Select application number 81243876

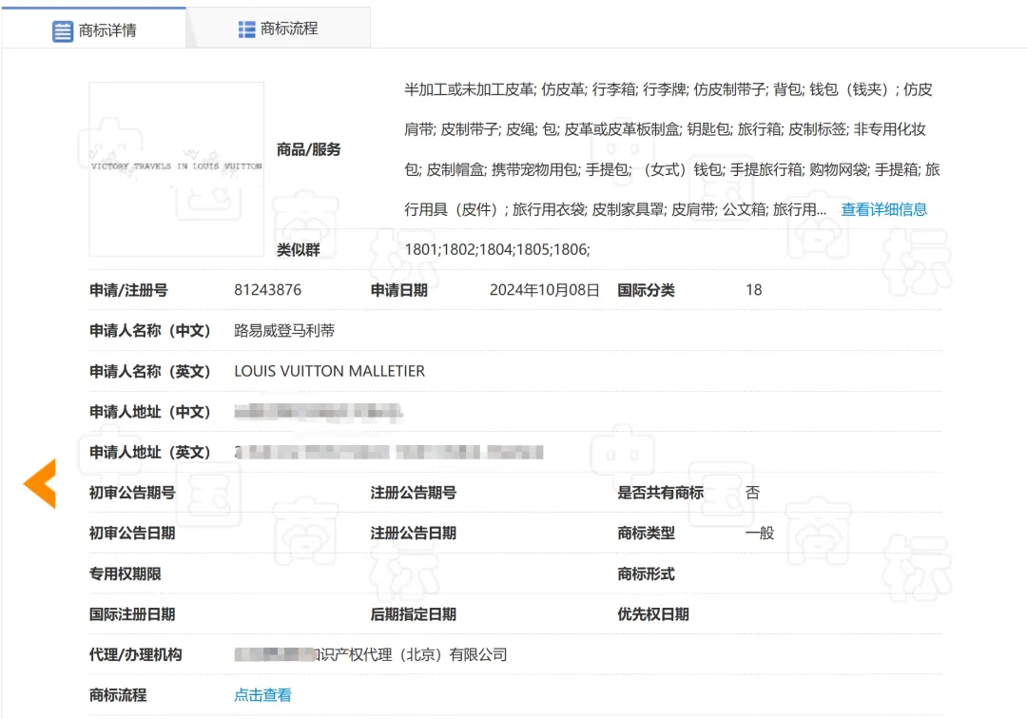pos(267,290)
